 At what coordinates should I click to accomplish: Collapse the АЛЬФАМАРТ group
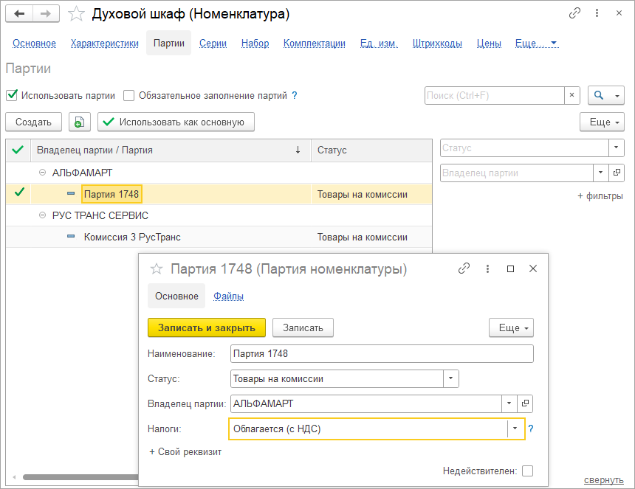coord(42,173)
